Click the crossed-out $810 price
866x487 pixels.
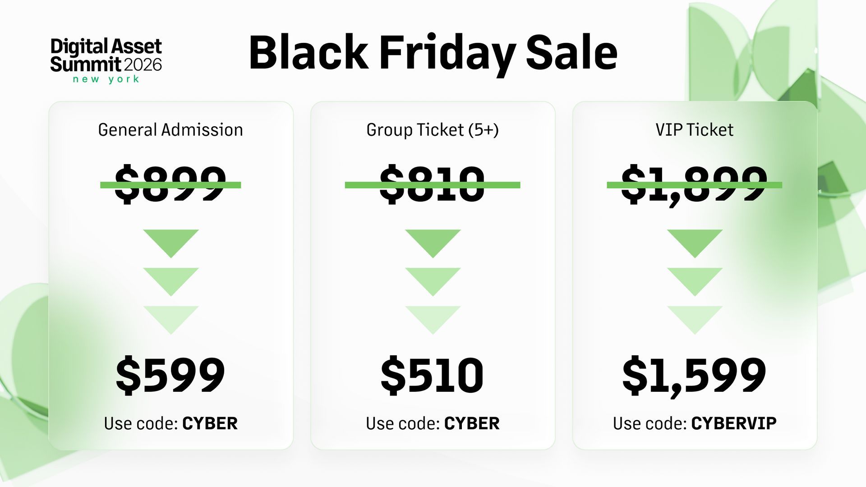pyautogui.click(x=433, y=184)
